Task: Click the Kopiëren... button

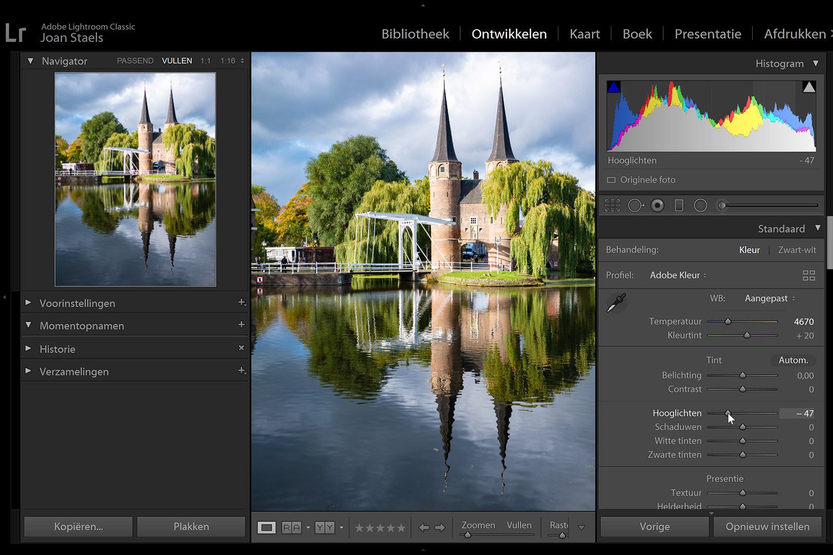Action: coord(78,527)
